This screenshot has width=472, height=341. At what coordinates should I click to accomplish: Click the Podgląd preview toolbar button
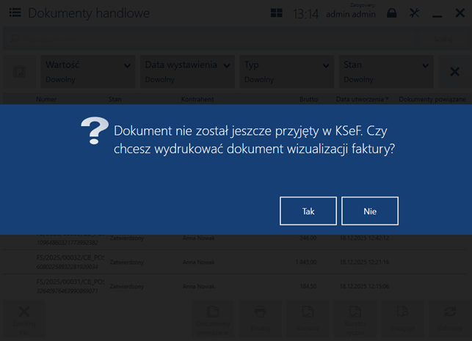[402, 319]
